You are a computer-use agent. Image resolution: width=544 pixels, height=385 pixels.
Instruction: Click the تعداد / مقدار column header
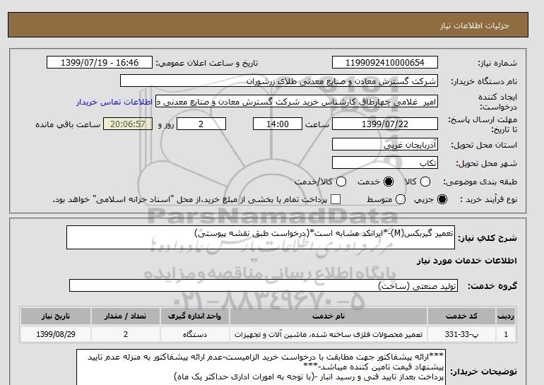coord(126,316)
